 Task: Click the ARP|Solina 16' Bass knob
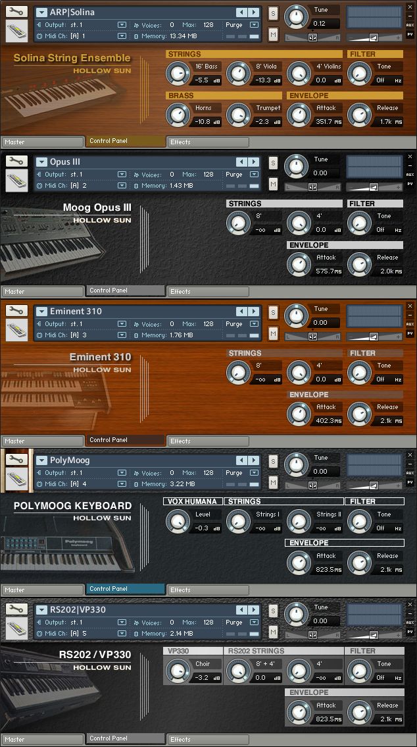178,74
